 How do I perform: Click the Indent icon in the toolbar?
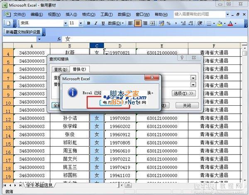200,24
